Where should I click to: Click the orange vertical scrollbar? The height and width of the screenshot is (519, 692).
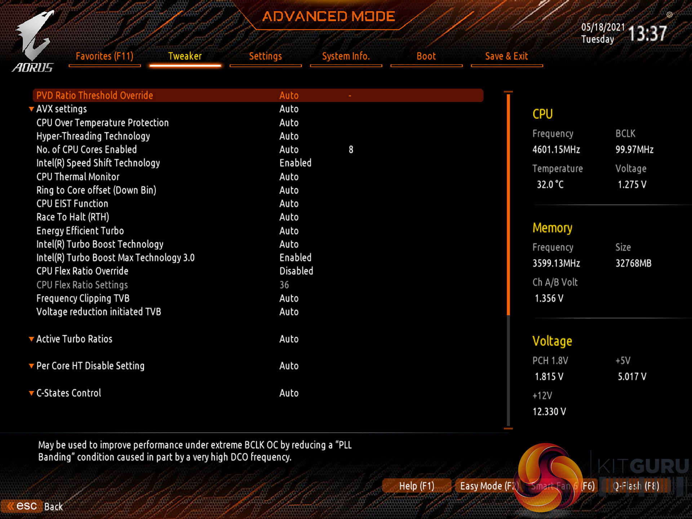[x=508, y=204]
